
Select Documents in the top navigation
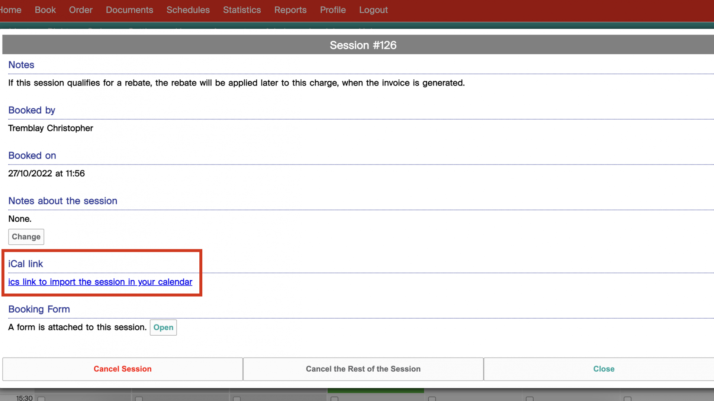pyautogui.click(x=129, y=10)
